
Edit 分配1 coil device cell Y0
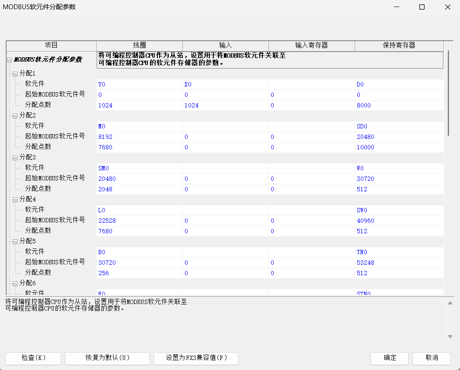click(x=139, y=84)
